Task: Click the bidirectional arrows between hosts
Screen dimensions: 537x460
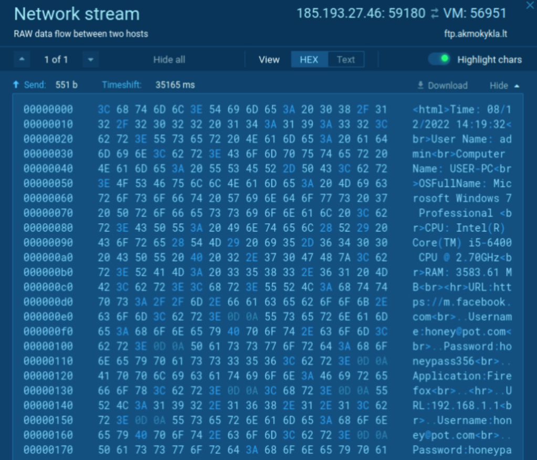Action: (x=434, y=14)
